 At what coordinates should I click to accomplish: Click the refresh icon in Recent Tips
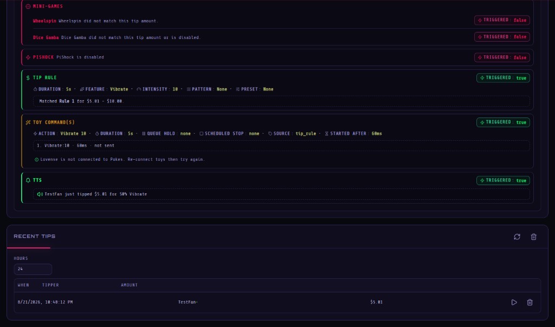pos(517,237)
